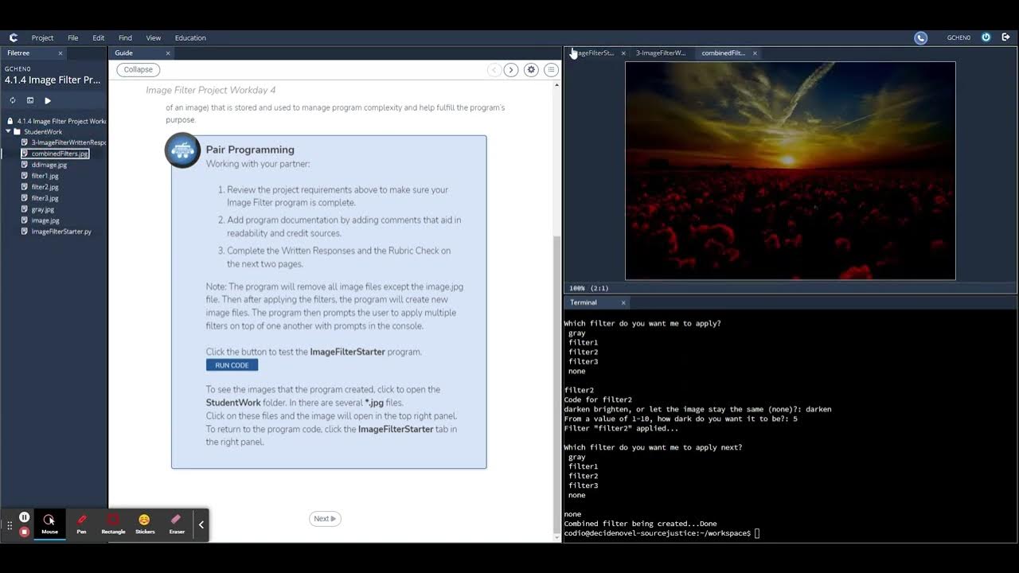Click the phone call icon in header
1019x573 pixels.
coord(920,37)
